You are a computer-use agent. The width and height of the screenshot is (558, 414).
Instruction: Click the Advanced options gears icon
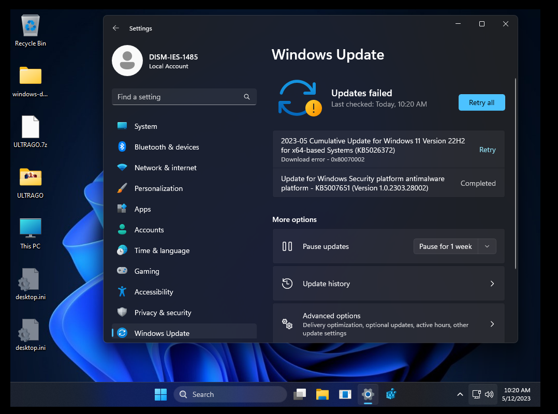[287, 323]
